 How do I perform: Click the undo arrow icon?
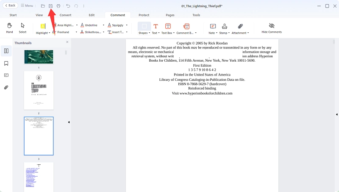pyautogui.click(x=68, y=6)
